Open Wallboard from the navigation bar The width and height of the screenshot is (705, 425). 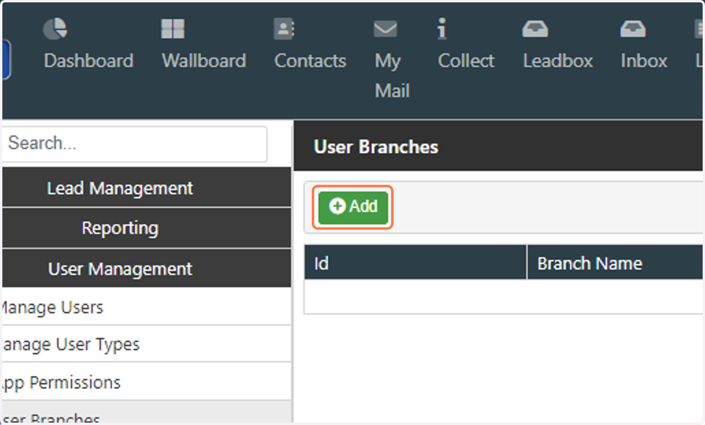pyautogui.click(x=204, y=61)
